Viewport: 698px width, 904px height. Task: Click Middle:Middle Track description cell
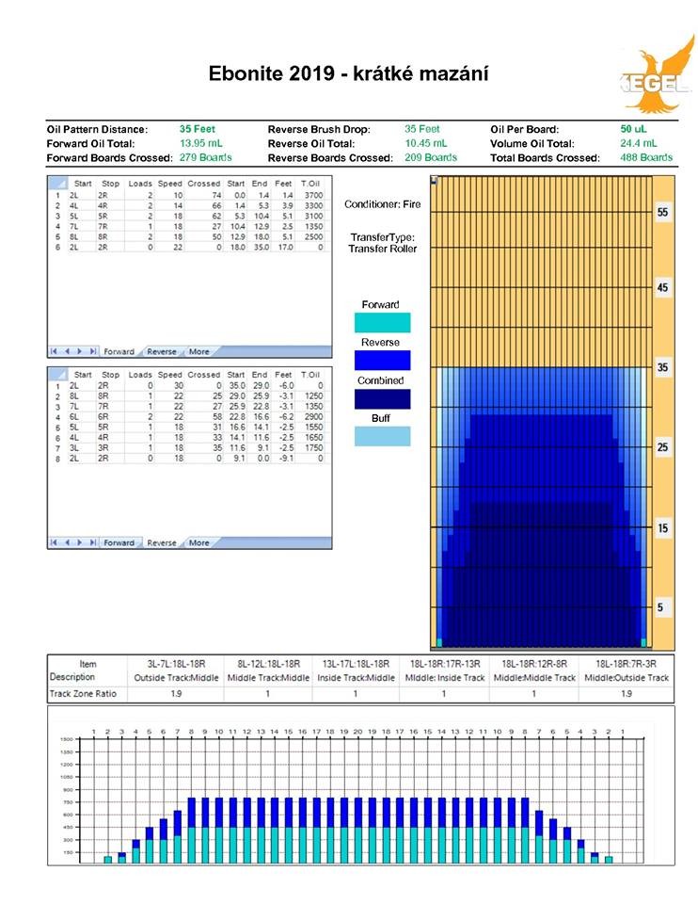click(534, 678)
